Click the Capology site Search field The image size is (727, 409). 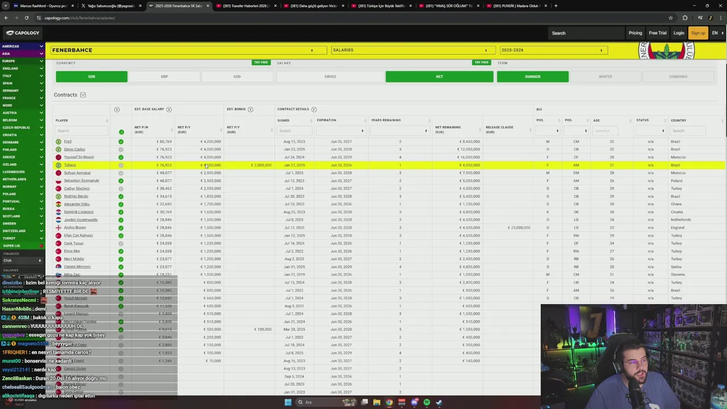pyautogui.click(x=585, y=33)
